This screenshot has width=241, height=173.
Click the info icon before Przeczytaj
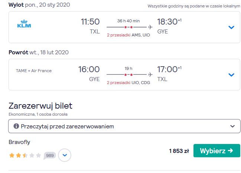coord(16,126)
